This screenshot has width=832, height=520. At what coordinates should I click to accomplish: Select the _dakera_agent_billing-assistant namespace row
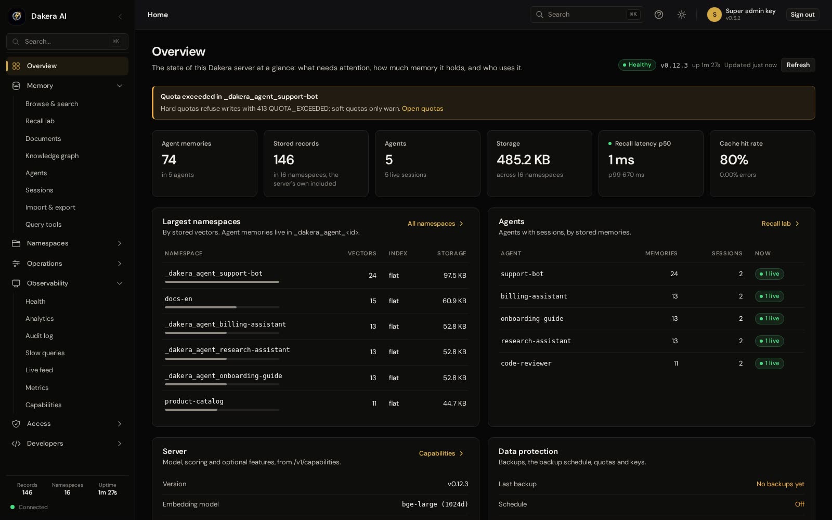pyautogui.click(x=315, y=327)
